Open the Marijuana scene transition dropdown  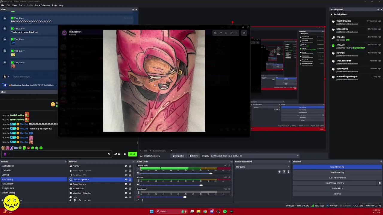[x=262, y=167]
